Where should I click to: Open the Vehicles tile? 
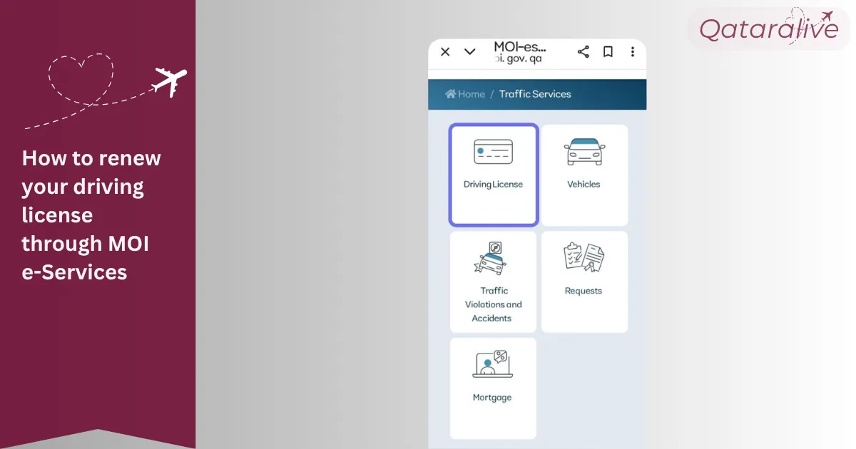tap(584, 175)
